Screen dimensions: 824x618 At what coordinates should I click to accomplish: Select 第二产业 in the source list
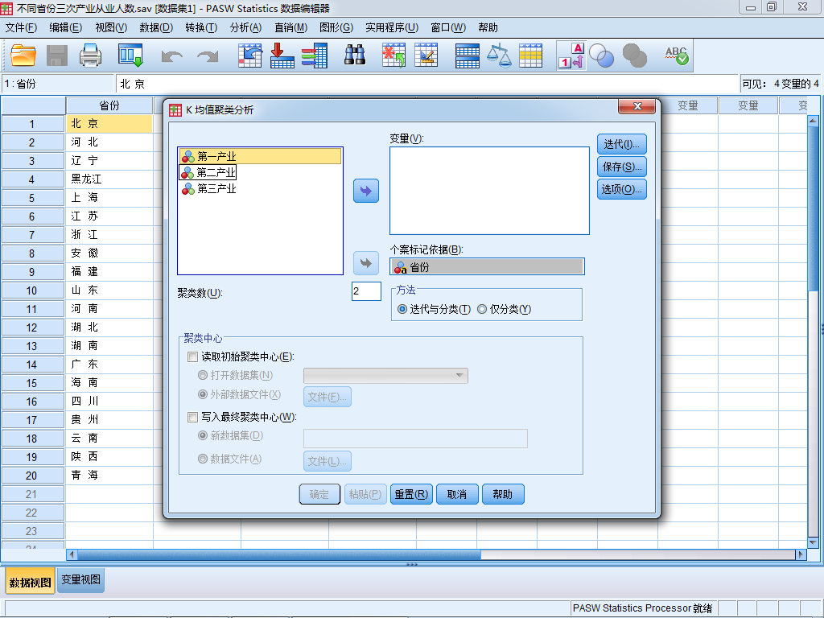208,172
